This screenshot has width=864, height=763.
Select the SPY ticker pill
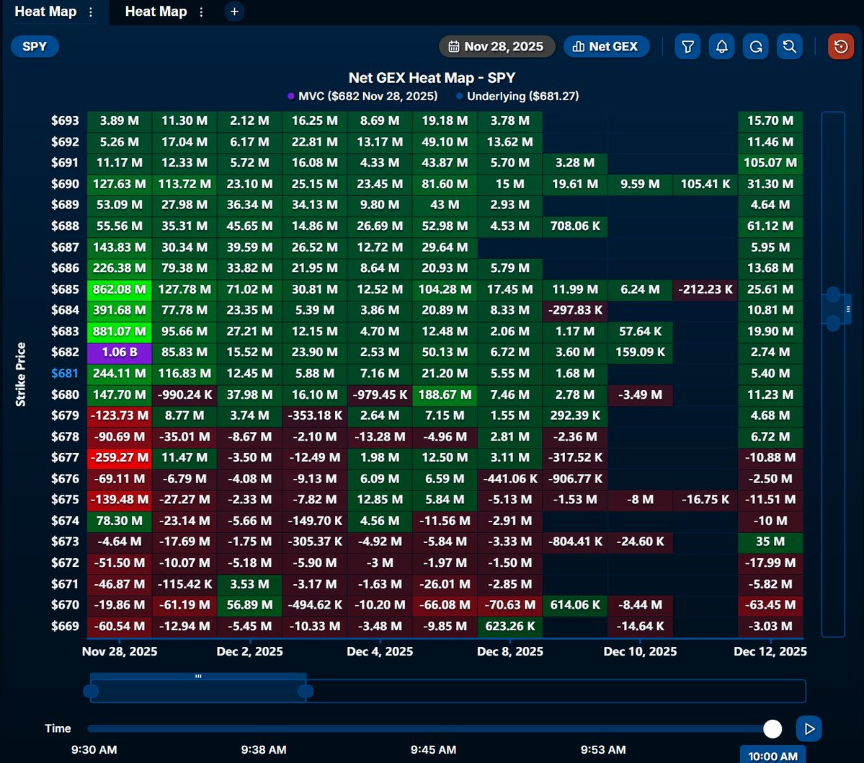34,45
